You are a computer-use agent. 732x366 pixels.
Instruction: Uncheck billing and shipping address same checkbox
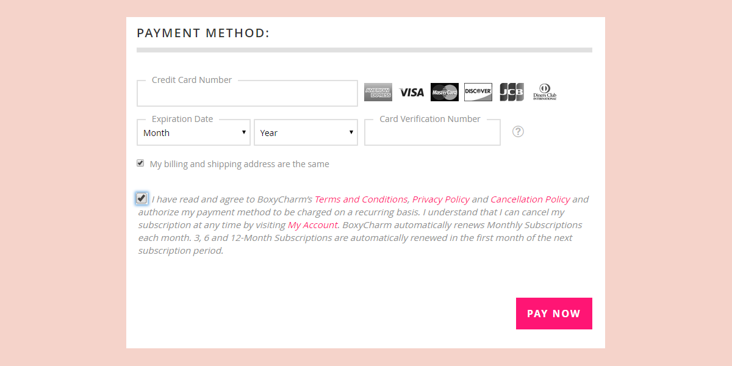(140, 163)
